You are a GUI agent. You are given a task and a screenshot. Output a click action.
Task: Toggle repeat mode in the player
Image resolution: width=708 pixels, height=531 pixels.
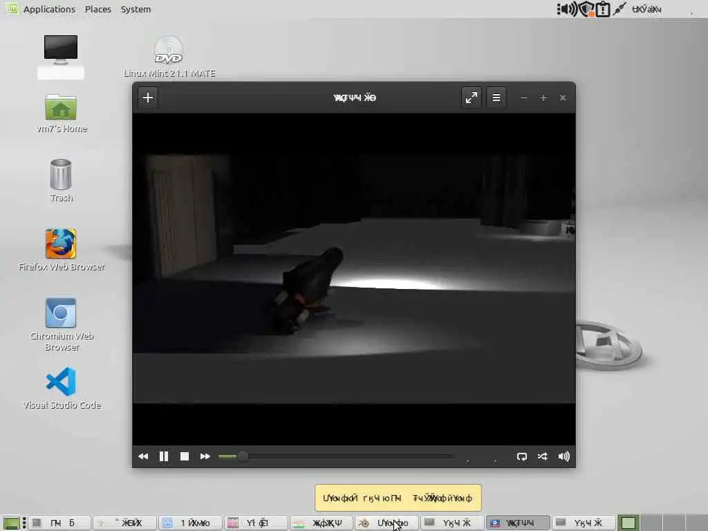point(522,456)
